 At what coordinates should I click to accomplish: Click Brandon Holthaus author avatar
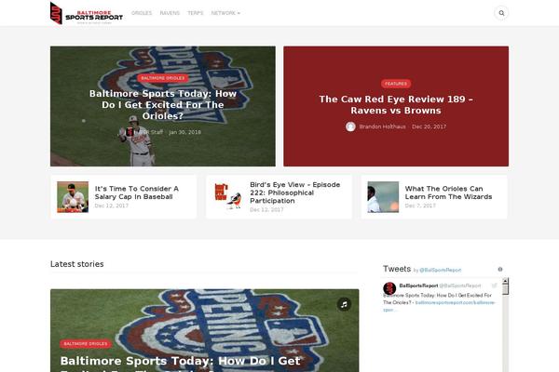tap(350, 126)
